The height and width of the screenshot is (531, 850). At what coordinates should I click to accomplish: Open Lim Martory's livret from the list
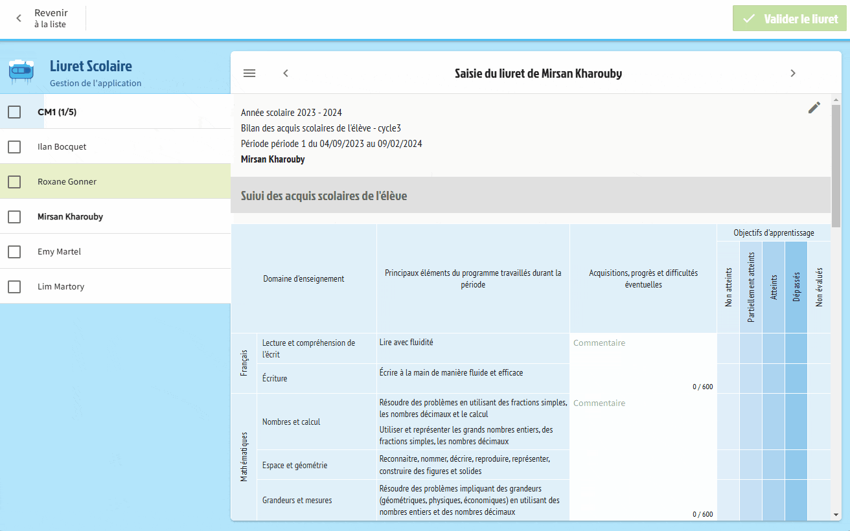(x=61, y=287)
